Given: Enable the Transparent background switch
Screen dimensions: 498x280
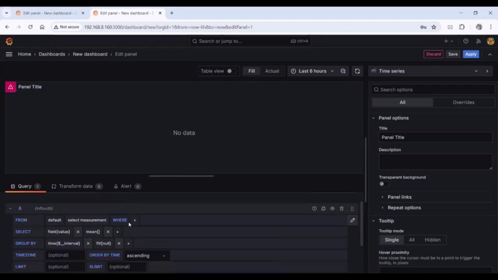Looking at the screenshot, I should coord(383,184).
